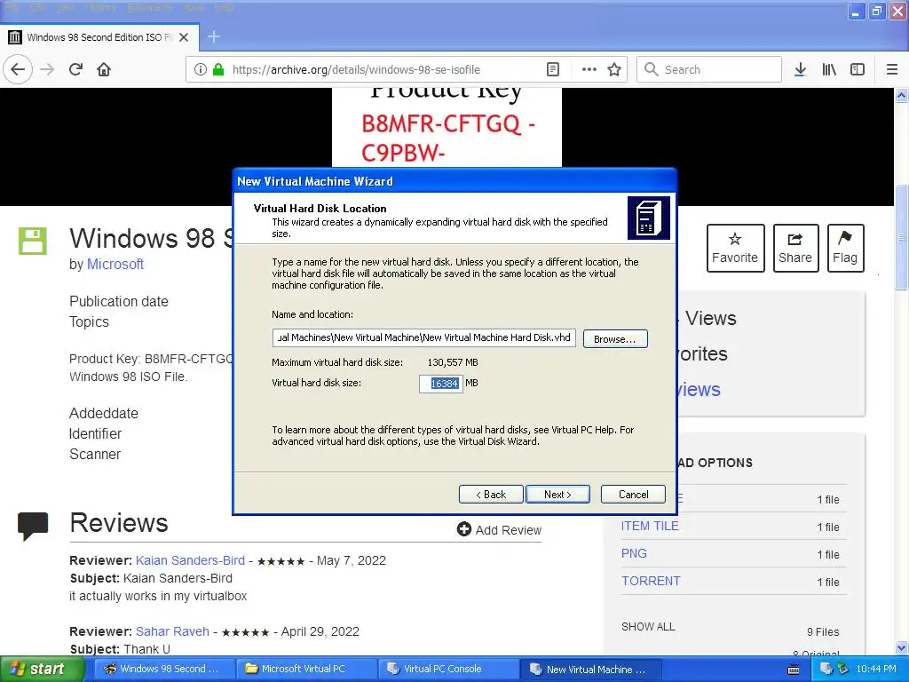Open Firefox library icon

coord(829,69)
